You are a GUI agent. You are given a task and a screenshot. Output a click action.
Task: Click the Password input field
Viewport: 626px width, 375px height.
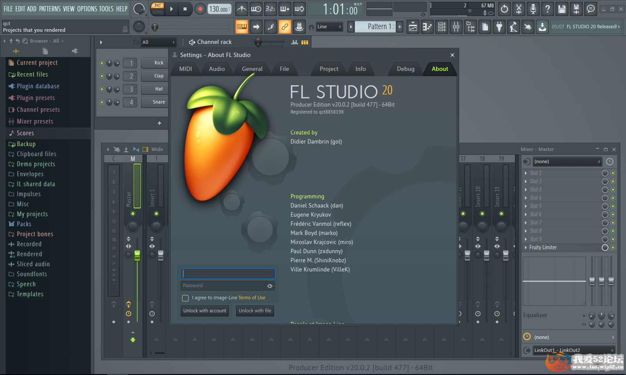(x=223, y=286)
